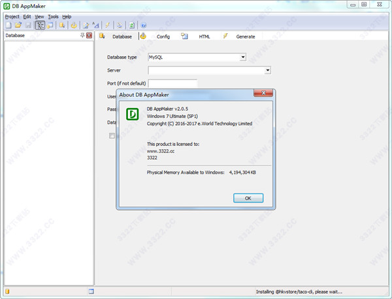Viewport: 392px width, 299px height.
Task: Close the Database side panel
Action: (x=89, y=35)
